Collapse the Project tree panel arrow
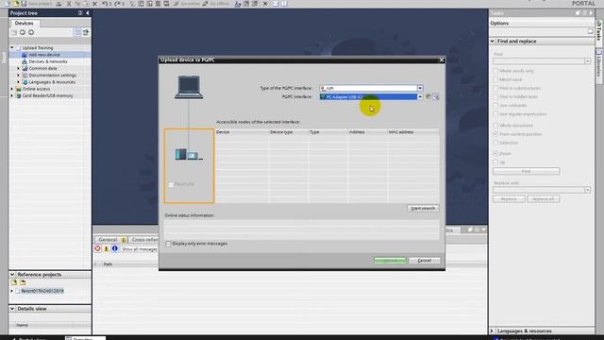Image resolution: width=604 pixels, height=340 pixels. point(88,13)
